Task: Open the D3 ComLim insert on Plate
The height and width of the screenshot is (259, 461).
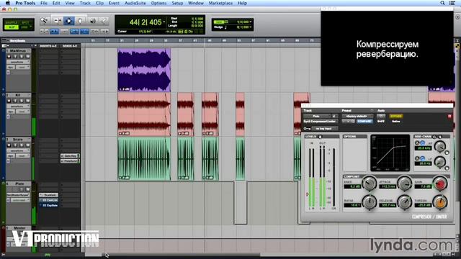Action: [49, 200]
